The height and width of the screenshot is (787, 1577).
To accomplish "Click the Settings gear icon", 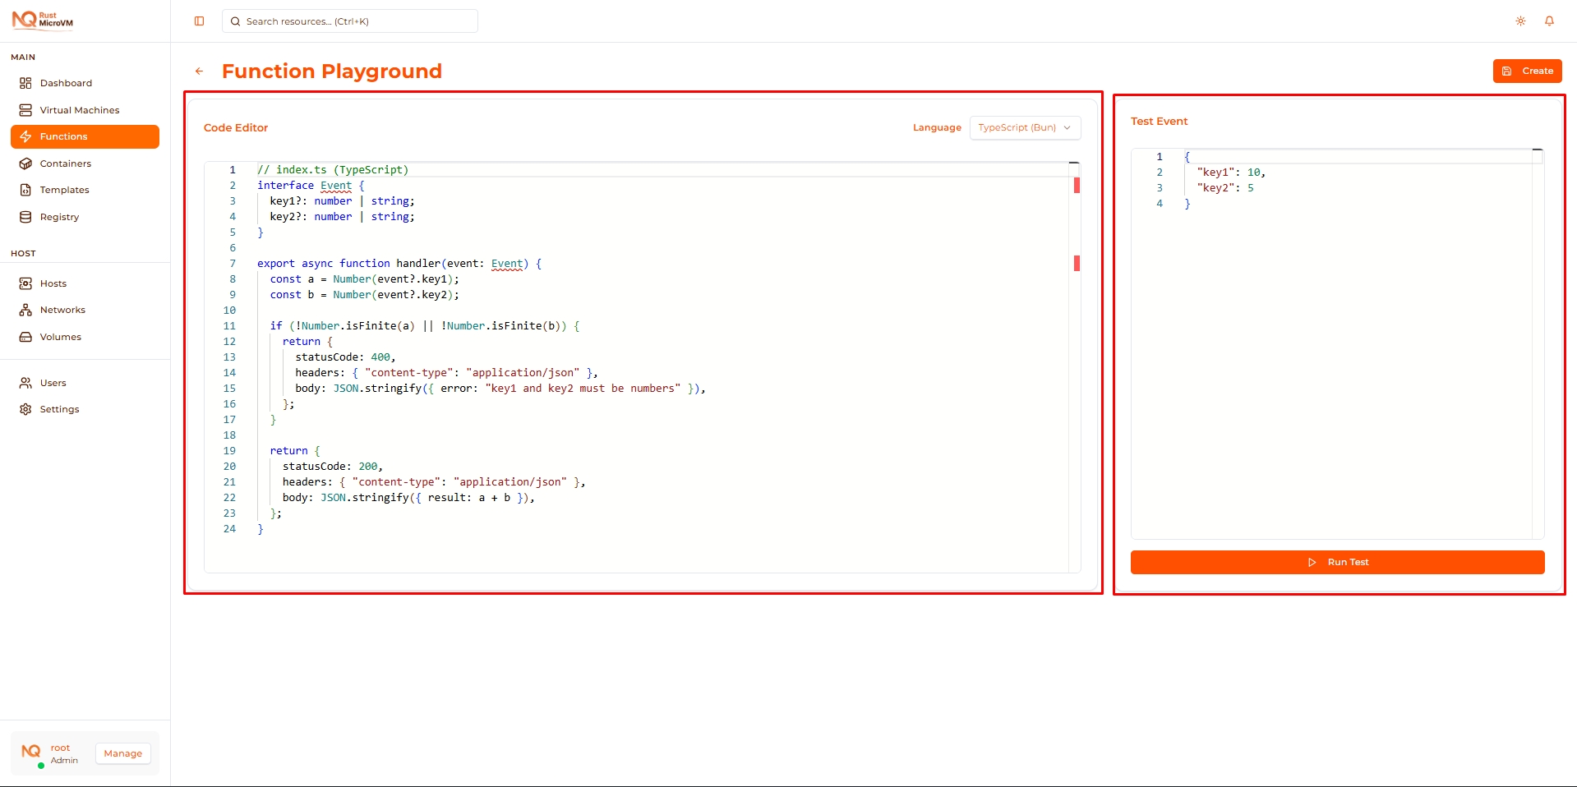I will click(x=25, y=409).
